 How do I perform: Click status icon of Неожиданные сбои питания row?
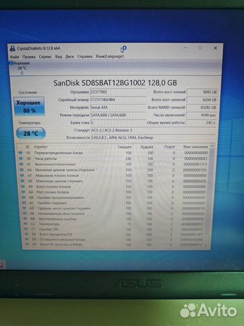pos(25,214)
